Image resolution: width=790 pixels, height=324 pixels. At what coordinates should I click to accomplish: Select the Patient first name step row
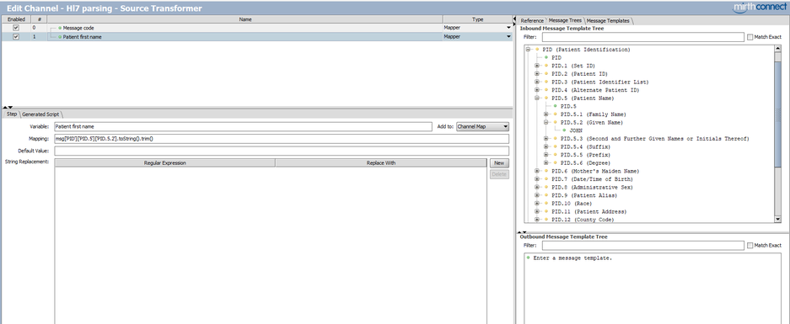tap(257, 37)
